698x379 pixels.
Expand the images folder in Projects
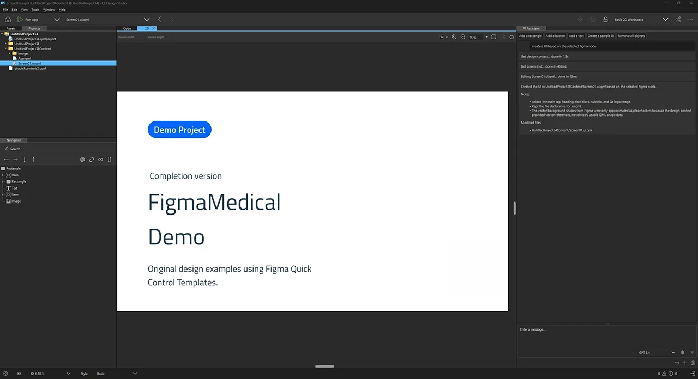(9, 53)
